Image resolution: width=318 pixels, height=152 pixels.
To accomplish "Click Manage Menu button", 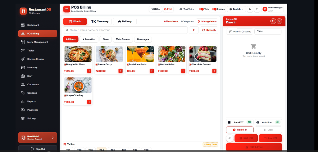I will click(x=207, y=21).
